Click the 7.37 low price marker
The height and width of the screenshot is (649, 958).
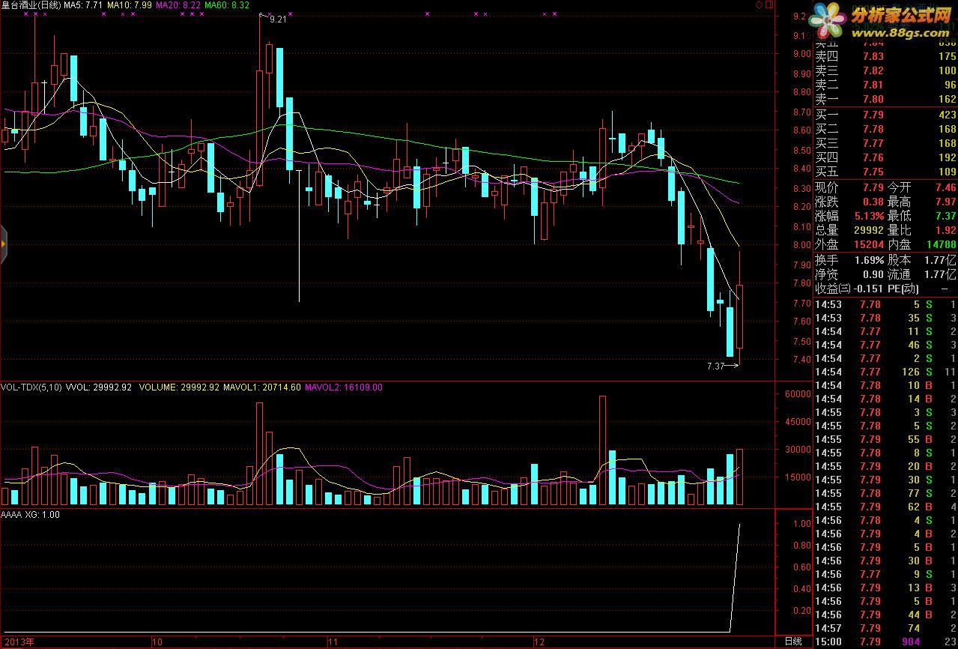click(x=716, y=366)
